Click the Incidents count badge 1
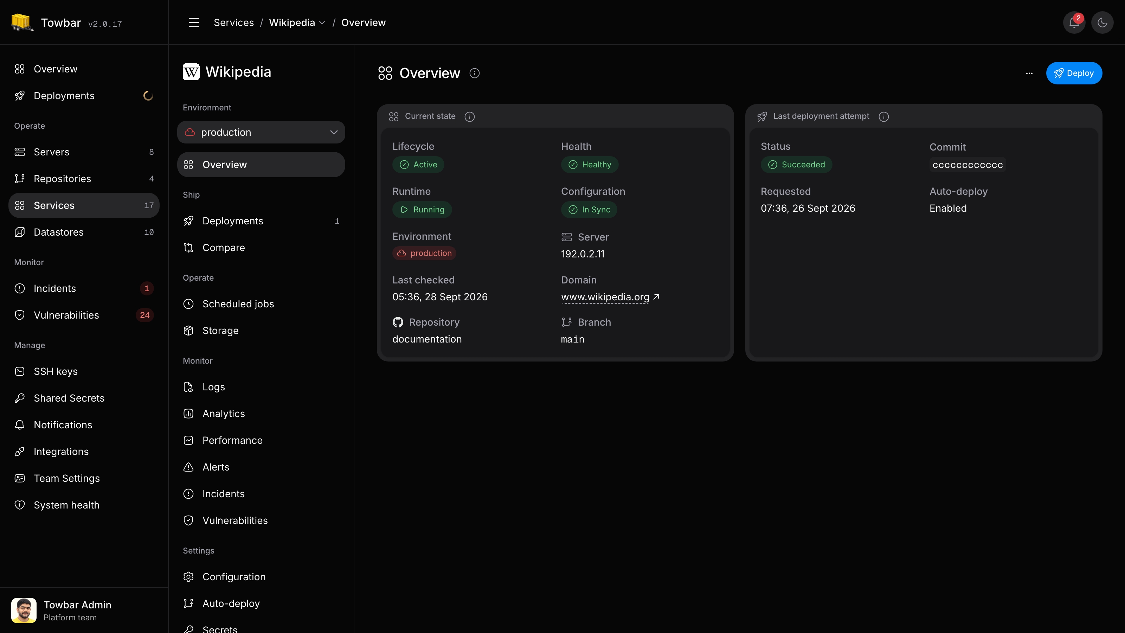 pyautogui.click(x=147, y=288)
